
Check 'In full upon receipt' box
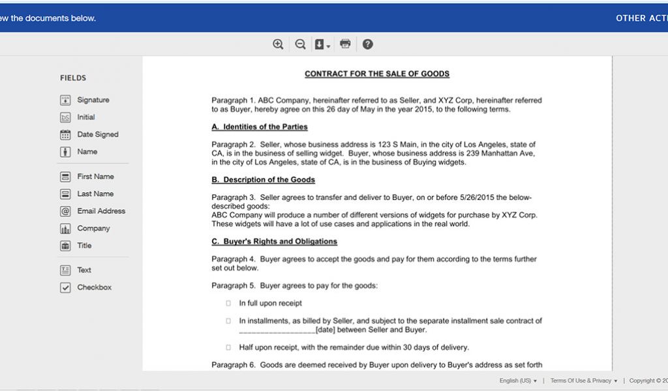[x=228, y=304]
